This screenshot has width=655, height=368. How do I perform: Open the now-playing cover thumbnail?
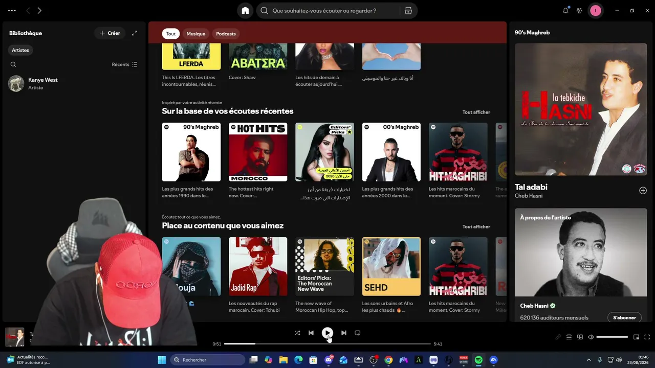[x=14, y=337]
